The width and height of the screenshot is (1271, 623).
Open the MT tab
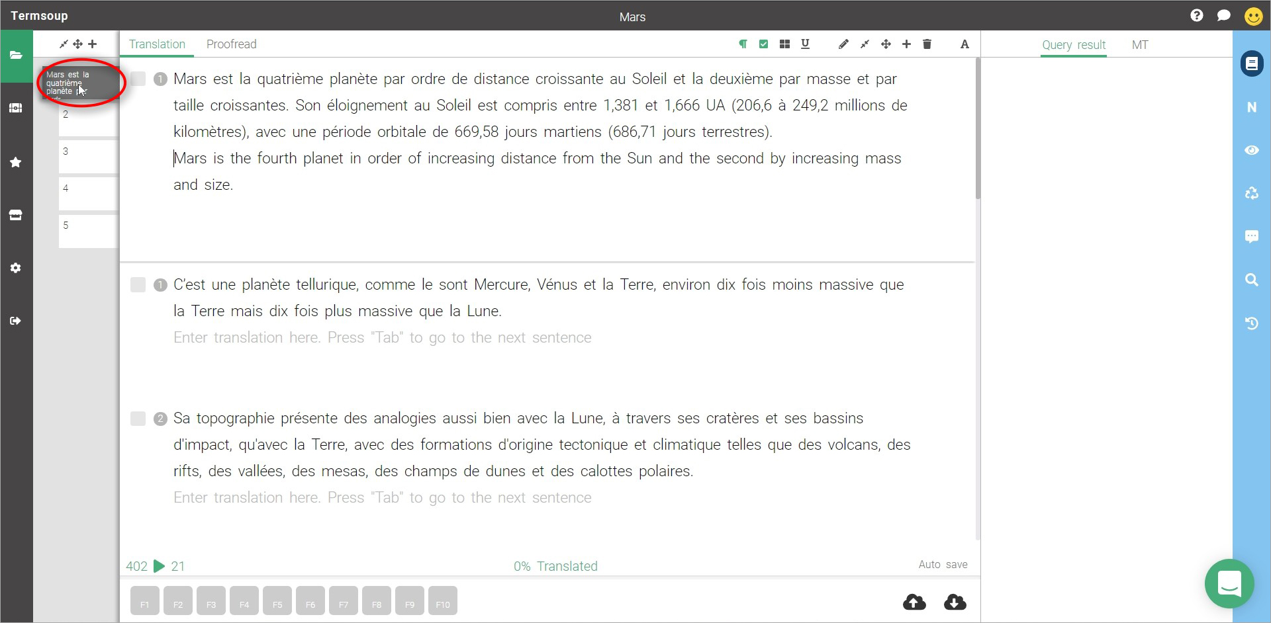click(x=1140, y=45)
